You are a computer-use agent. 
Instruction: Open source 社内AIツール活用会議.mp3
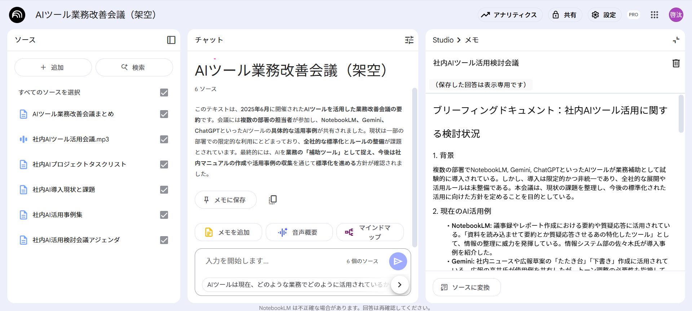[x=71, y=139]
